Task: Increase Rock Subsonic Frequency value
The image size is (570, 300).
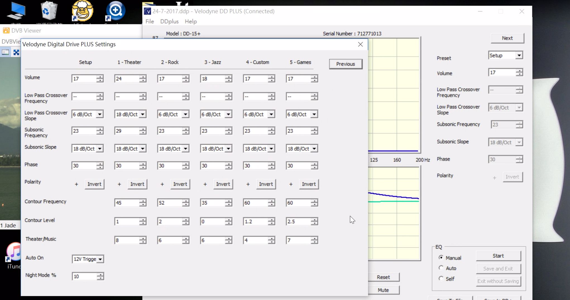Action: (186, 129)
